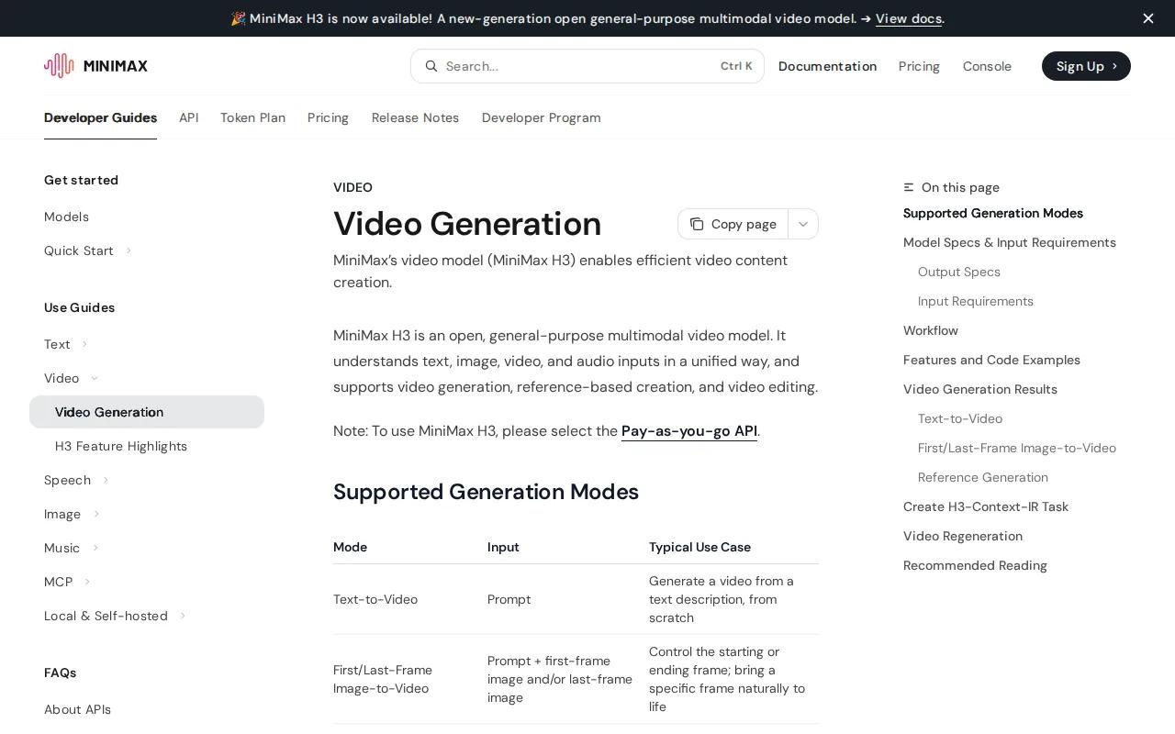Viewport: 1175px width, 734px height.
Task: Expand the Quick Start sidebar section
Action: click(x=129, y=250)
